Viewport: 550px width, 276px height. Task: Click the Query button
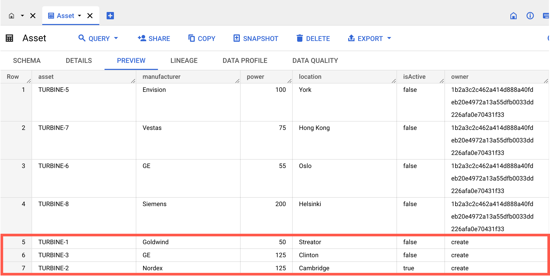coord(99,39)
